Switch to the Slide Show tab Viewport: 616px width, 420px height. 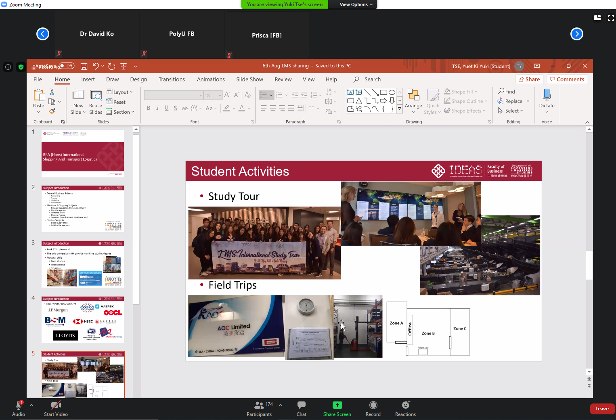[249, 79]
